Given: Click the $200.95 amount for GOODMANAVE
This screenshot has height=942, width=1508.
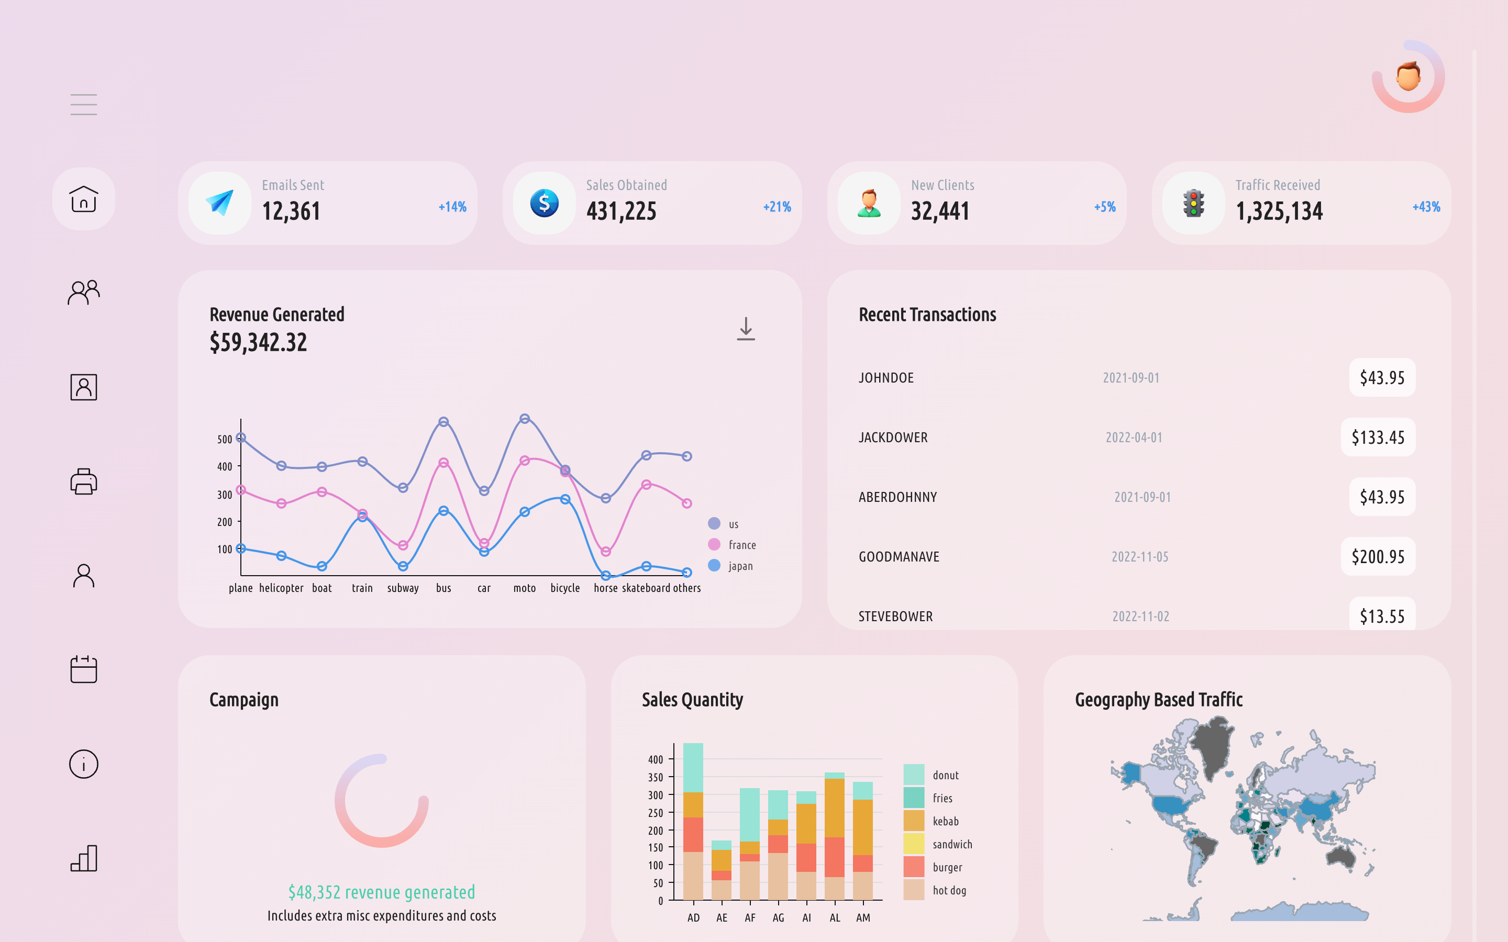Looking at the screenshot, I should coord(1378,556).
